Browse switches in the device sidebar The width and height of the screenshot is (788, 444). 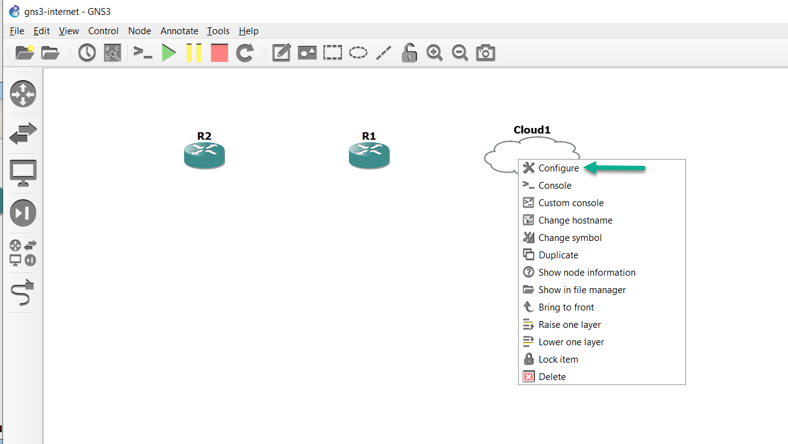coord(23,134)
